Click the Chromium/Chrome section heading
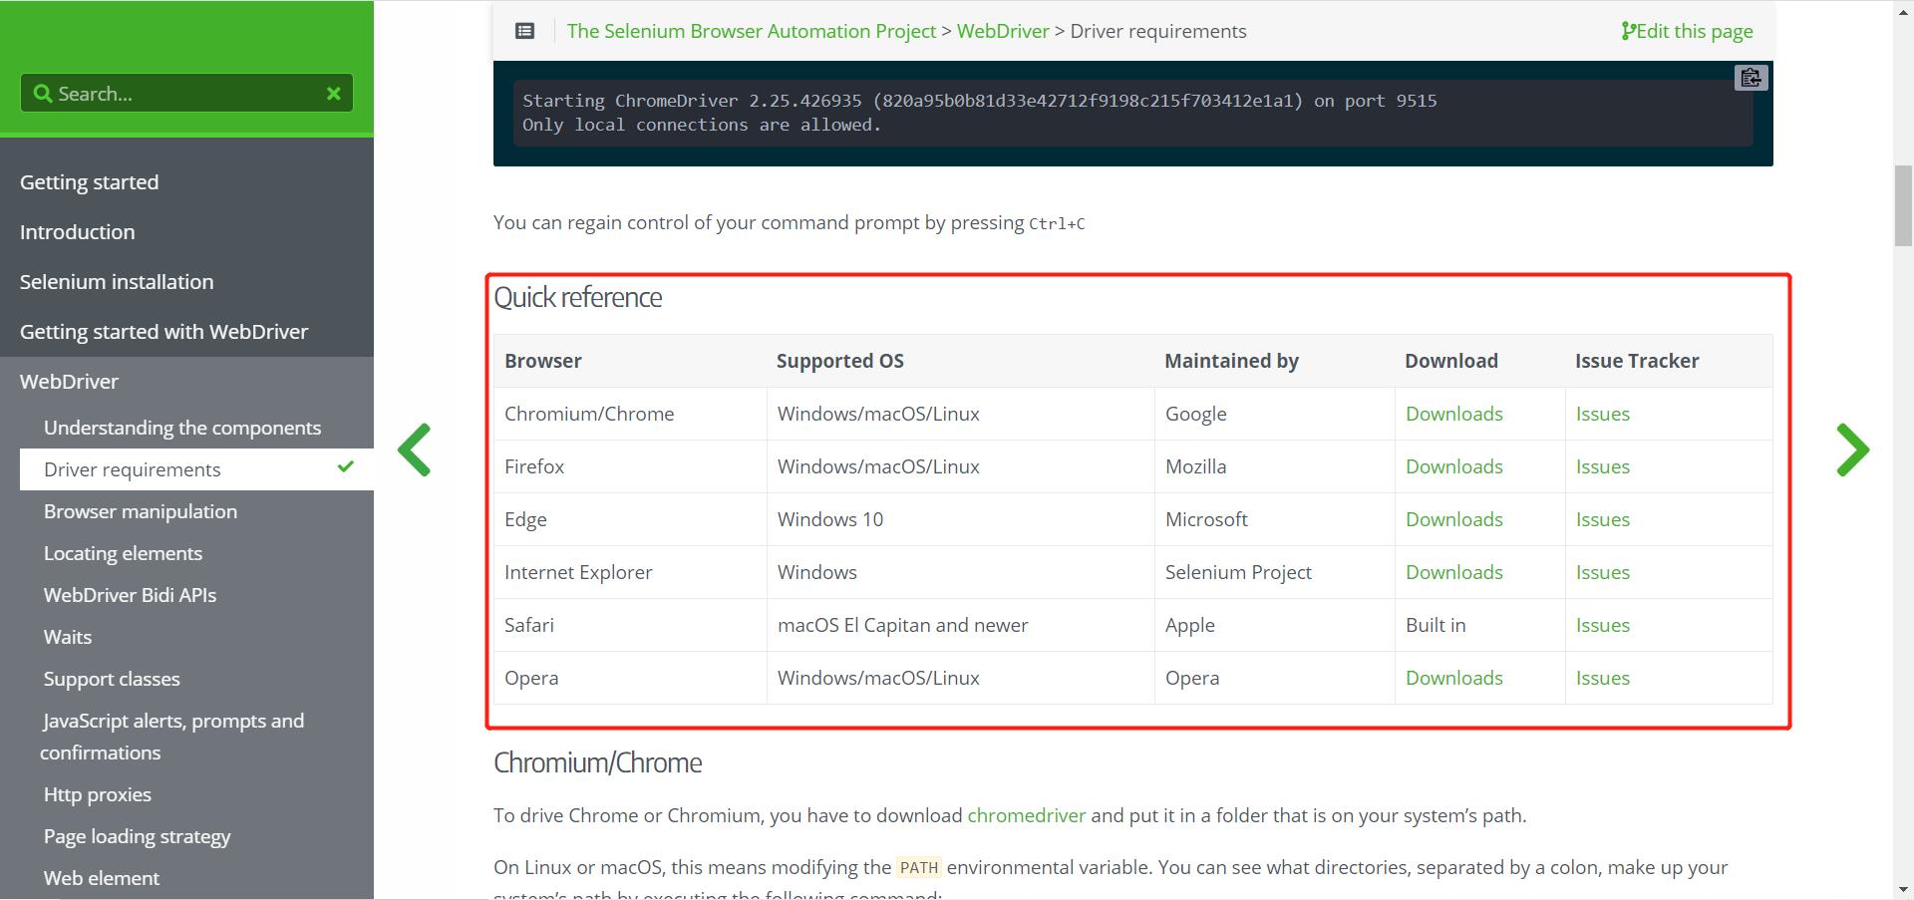The width and height of the screenshot is (1914, 900). 598,762
